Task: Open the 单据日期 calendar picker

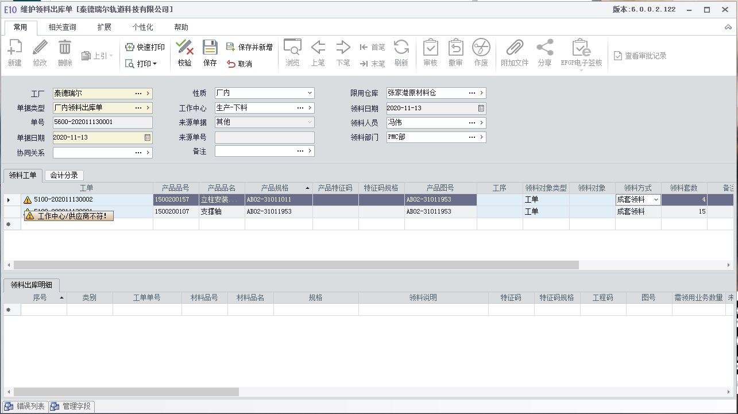Action: (x=147, y=138)
